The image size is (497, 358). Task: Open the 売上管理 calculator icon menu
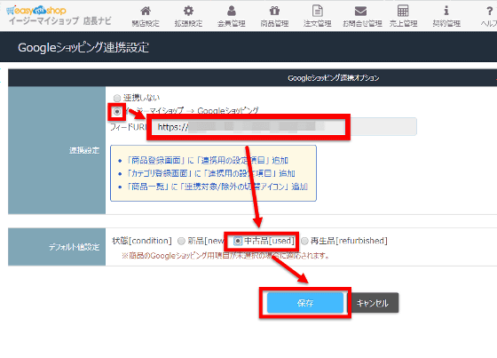403,16
